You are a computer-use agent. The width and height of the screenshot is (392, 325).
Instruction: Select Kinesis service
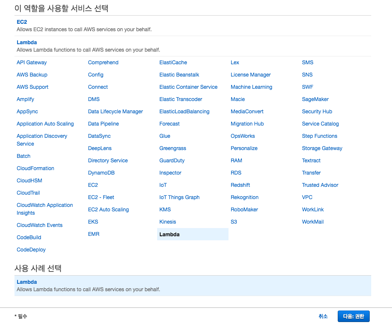168,222
